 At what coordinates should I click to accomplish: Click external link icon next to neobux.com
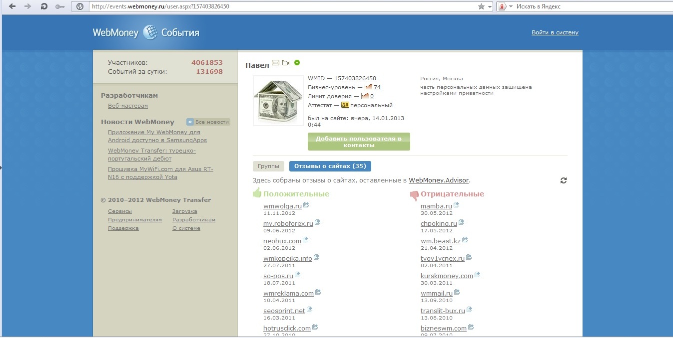point(306,240)
